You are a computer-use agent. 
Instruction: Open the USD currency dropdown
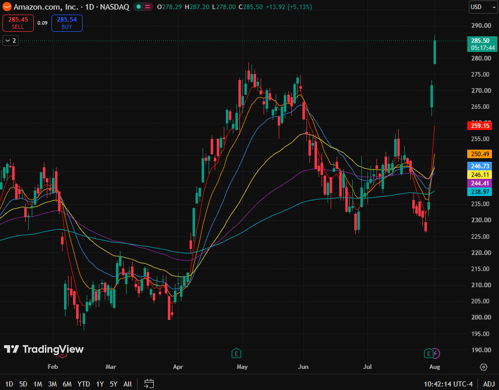483,7
